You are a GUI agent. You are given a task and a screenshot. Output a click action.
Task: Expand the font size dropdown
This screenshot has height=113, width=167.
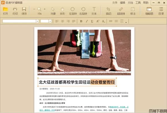coord(50,21)
